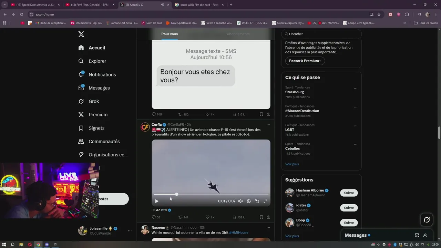Image resolution: width=441 pixels, height=248 pixels.
Task: Open the #HMIHouse hashtag link
Action: point(239,232)
